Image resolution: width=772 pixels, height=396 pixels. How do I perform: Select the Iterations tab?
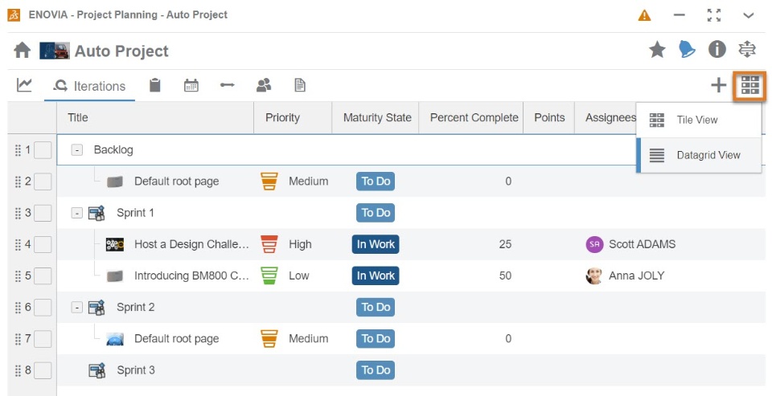(89, 86)
